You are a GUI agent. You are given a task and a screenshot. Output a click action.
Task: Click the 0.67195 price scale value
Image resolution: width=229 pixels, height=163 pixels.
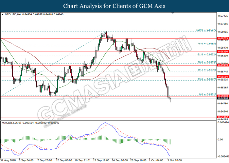pyautogui.click(x=223, y=24)
